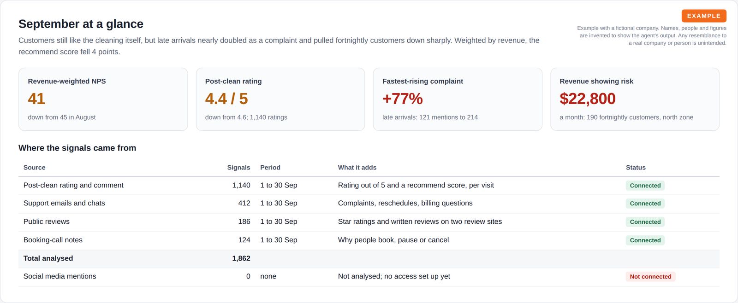Click the $22,800 risk amount
The height and width of the screenshot is (303, 738).
(588, 99)
